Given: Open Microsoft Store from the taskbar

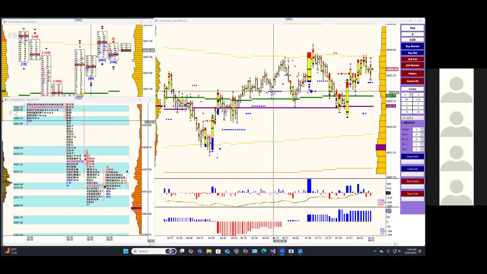Looking at the screenshot, I should (x=218, y=251).
